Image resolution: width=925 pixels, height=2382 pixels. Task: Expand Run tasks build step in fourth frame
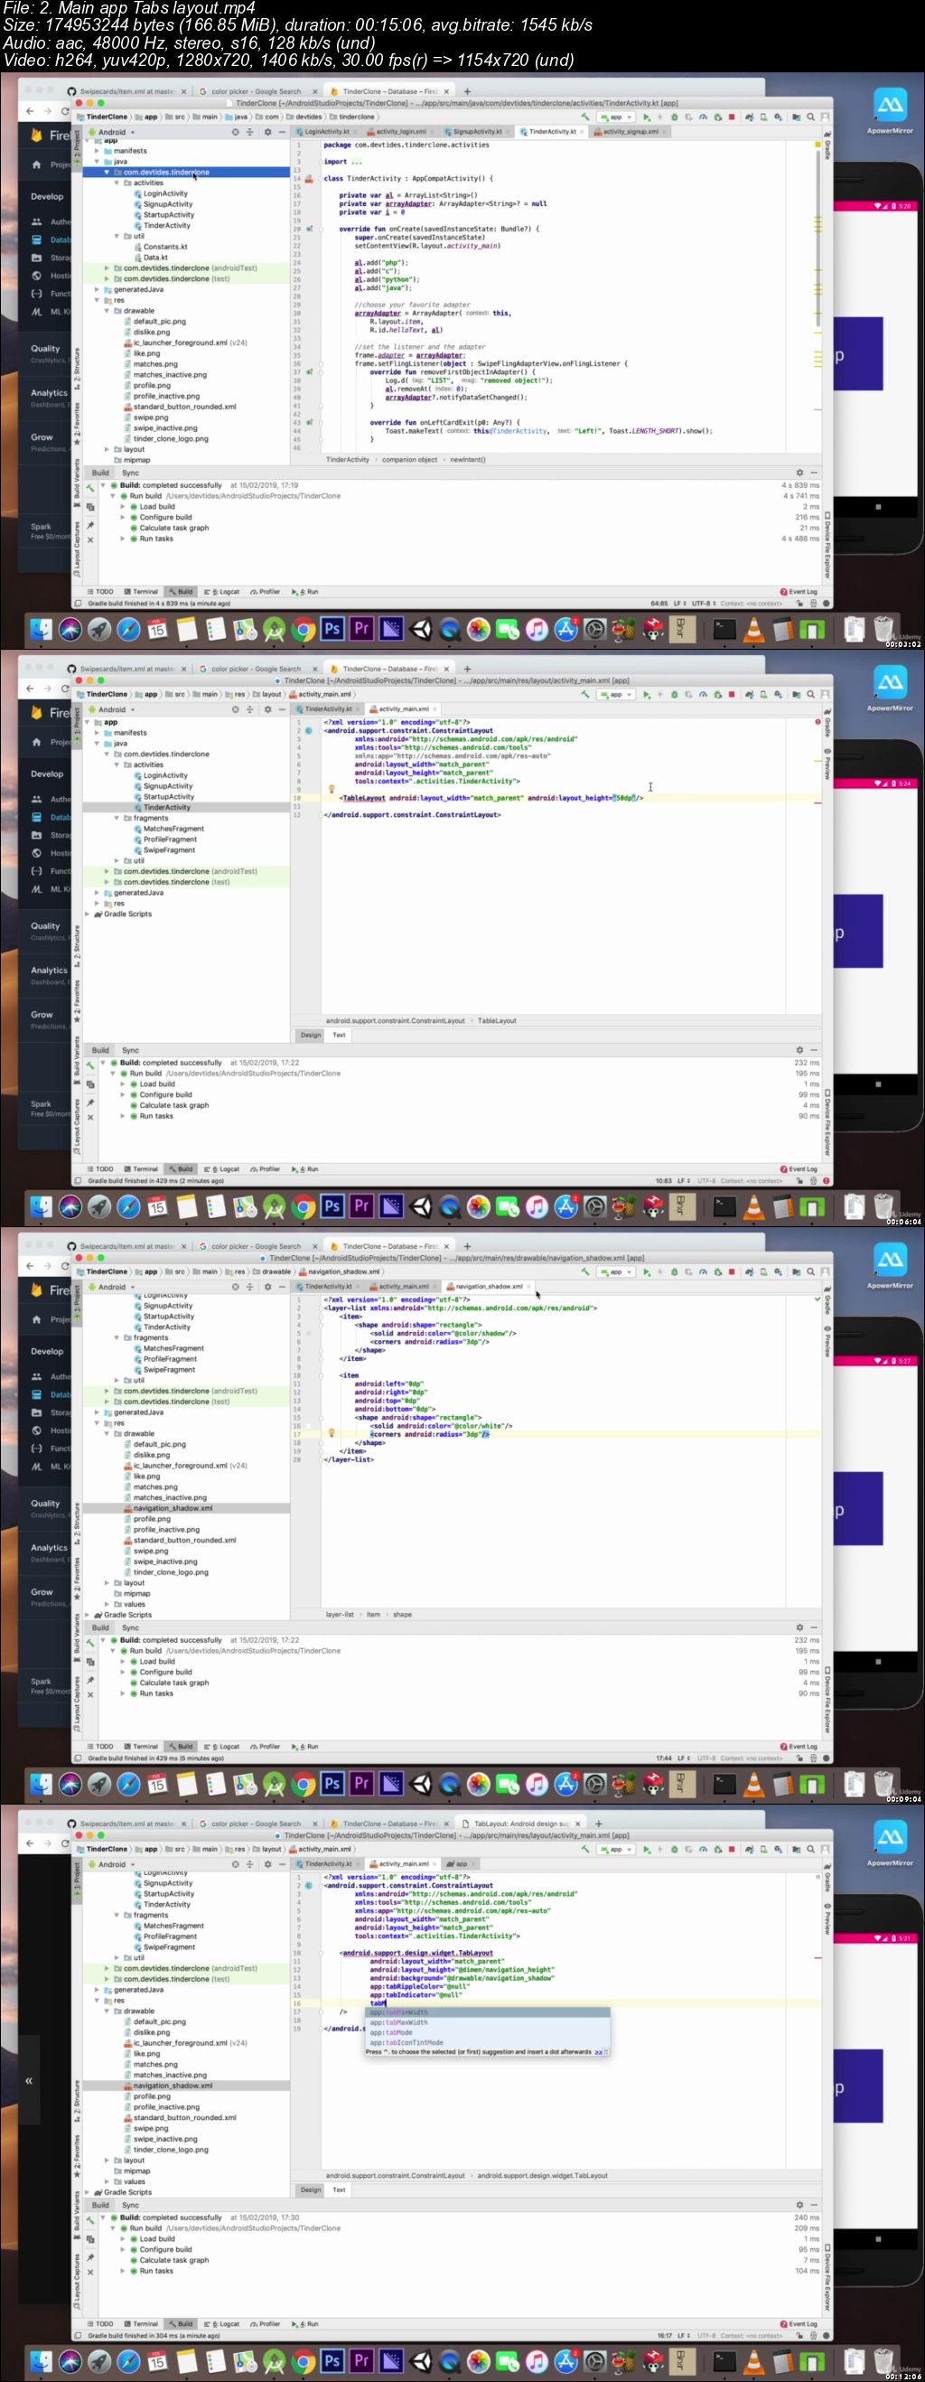123,2271
